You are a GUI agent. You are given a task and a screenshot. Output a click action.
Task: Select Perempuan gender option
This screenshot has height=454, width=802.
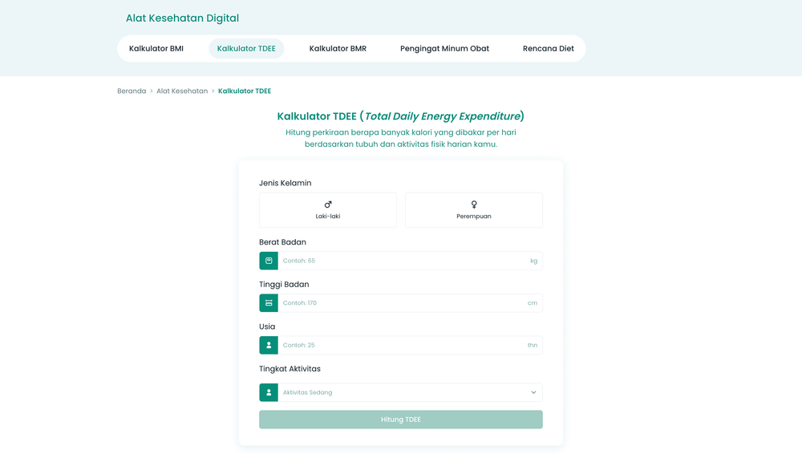tap(474, 210)
